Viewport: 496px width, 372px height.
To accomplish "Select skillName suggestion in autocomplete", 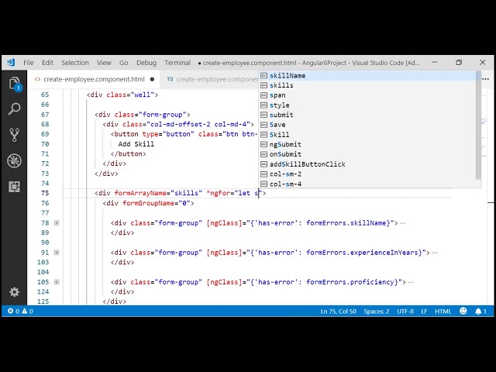I will tap(367, 76).
